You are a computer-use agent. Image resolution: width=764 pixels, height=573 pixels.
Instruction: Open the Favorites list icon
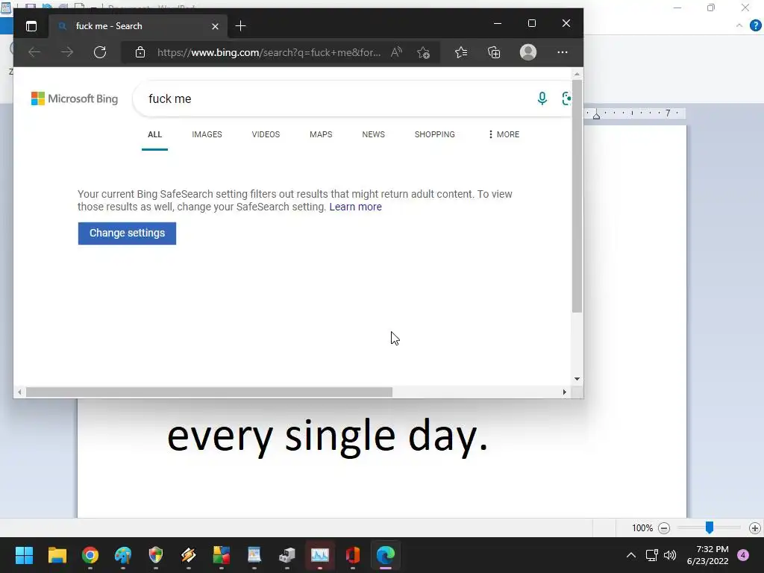click(461, 52)
